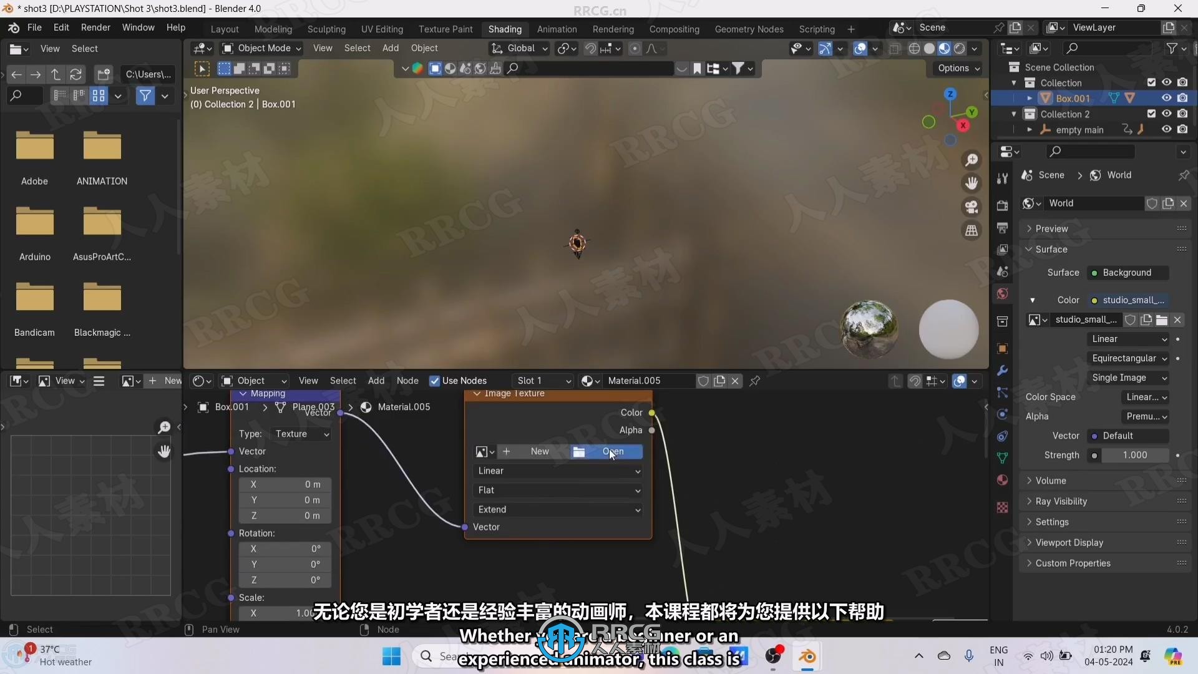Toggle snapping magnet in the viewport header

click(590, 49)
